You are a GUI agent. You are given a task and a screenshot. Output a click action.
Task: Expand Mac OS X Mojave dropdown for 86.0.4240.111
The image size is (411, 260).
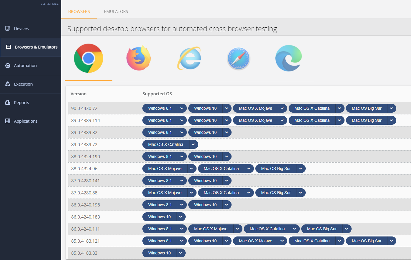pos(237,229)
